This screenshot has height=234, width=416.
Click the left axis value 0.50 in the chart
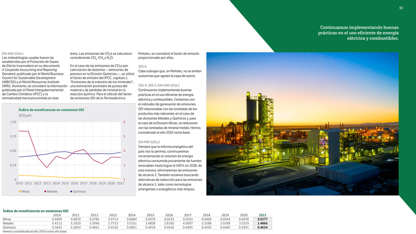(13, 151)
